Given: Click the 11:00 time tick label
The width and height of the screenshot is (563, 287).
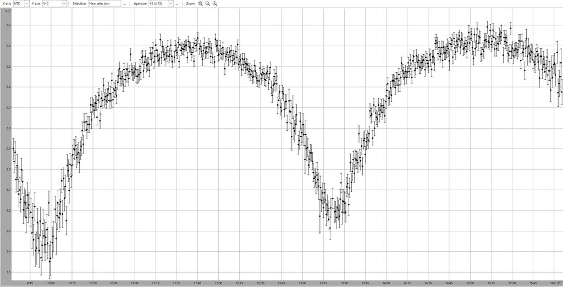Looking at the screenshot, I should [135, 283].
